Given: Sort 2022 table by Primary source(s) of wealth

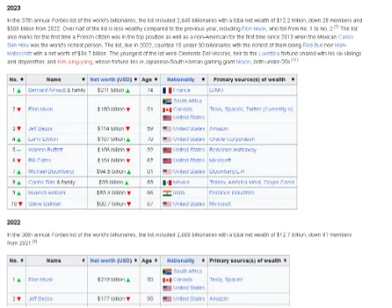Looking at the screenshot, I should (285, 260).
